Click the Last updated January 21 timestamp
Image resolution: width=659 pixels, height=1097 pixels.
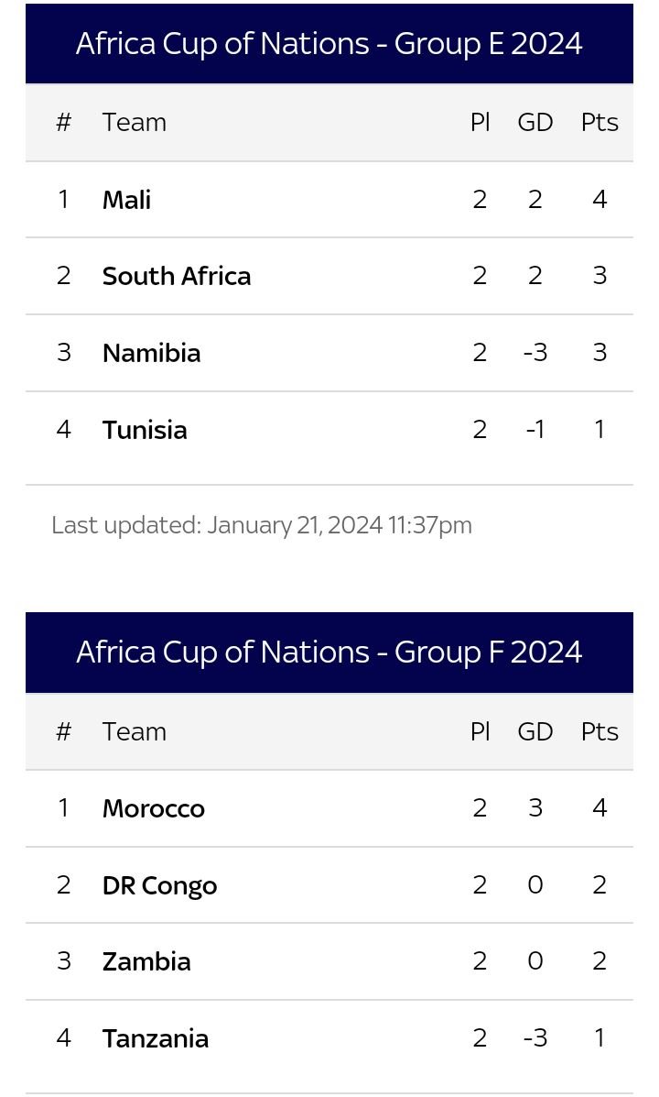pyautogui.click(x=262, y=525)
